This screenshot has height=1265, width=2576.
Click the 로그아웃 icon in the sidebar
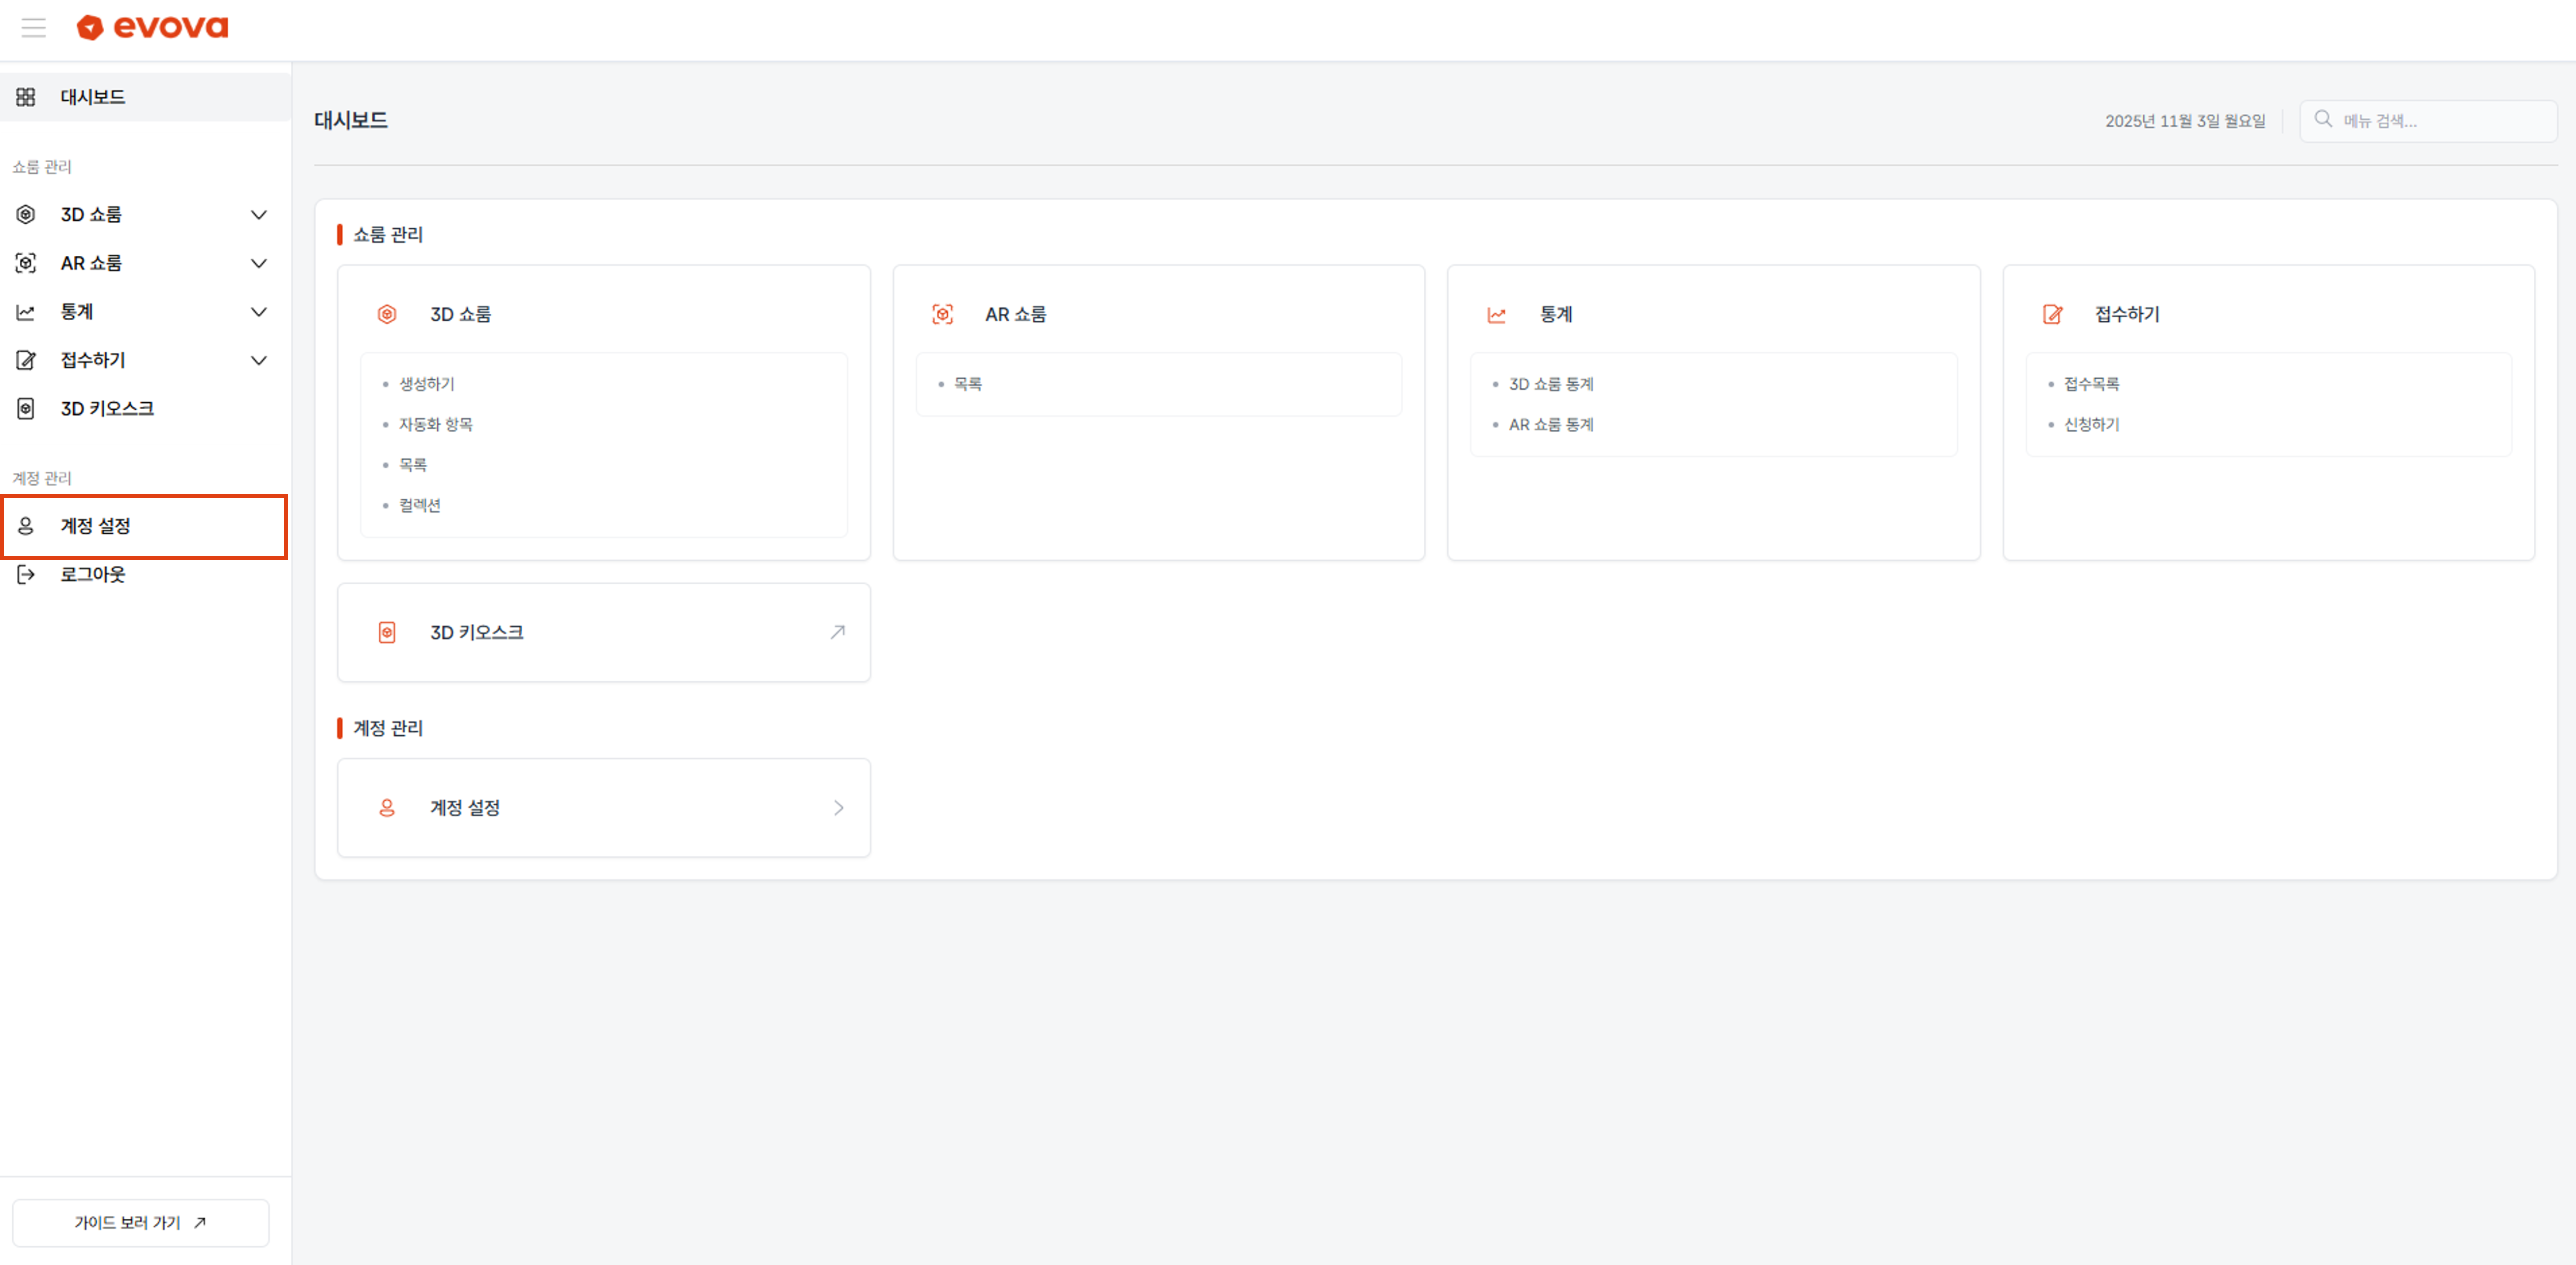(25, 573)
